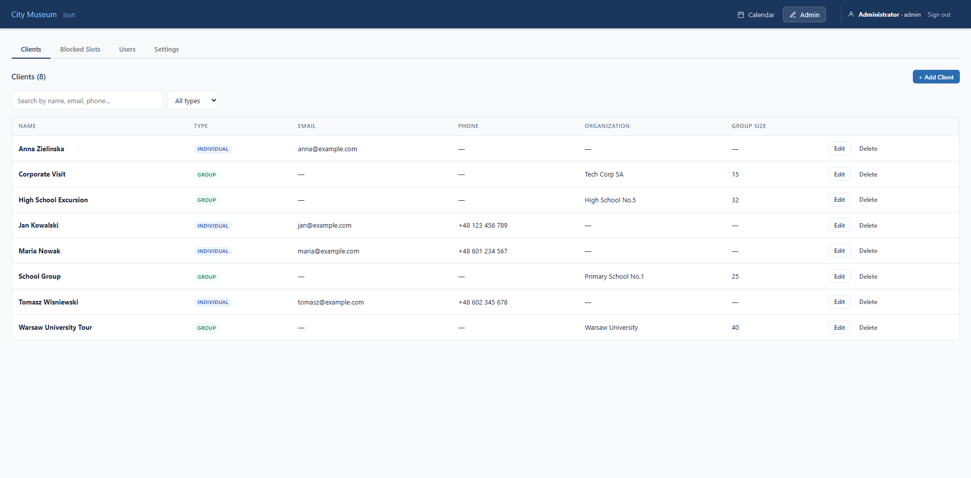971x478 pixels.
Task: Select the name Tomasz Wisniewski
Action: pos(49,302)
